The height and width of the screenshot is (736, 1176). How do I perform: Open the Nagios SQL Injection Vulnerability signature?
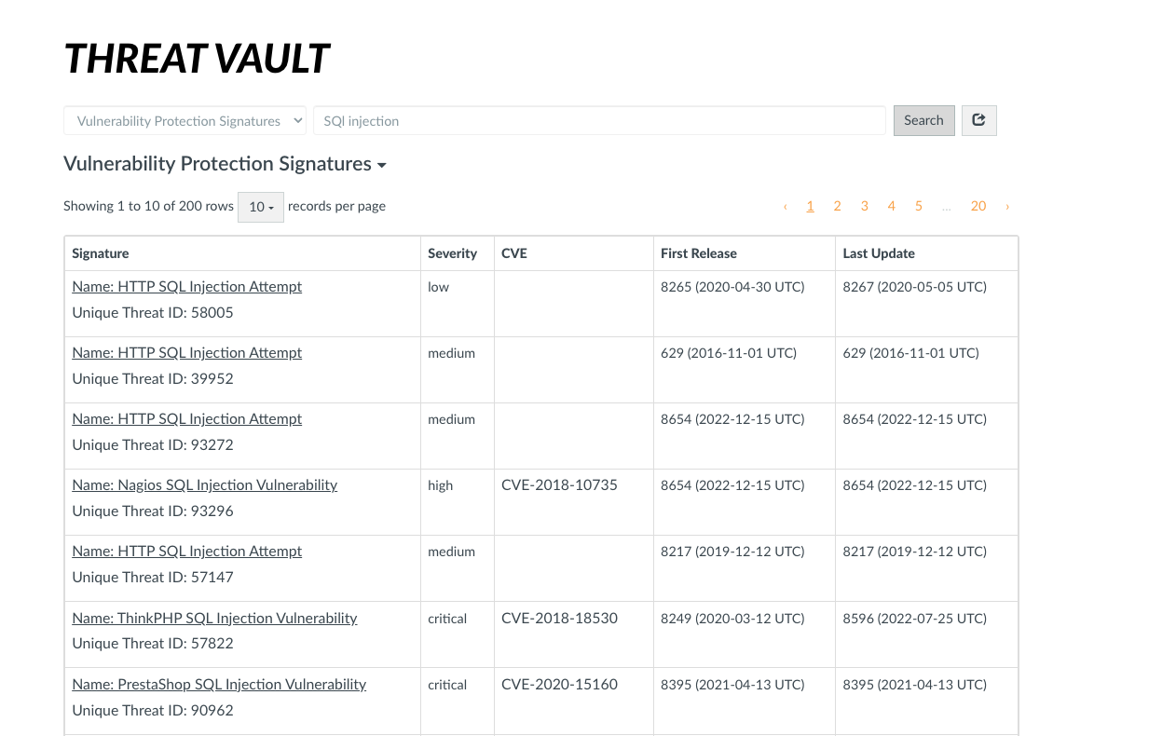[x=204, y=485]
